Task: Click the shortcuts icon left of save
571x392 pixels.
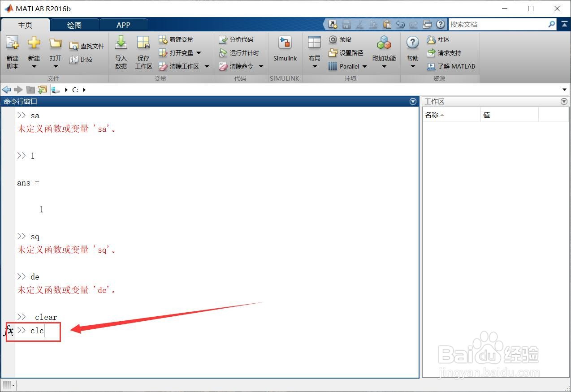Action: [333, 24]
